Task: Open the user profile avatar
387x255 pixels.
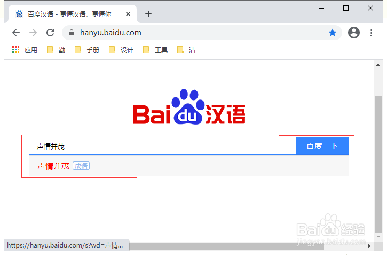Action: click(354, 33)
